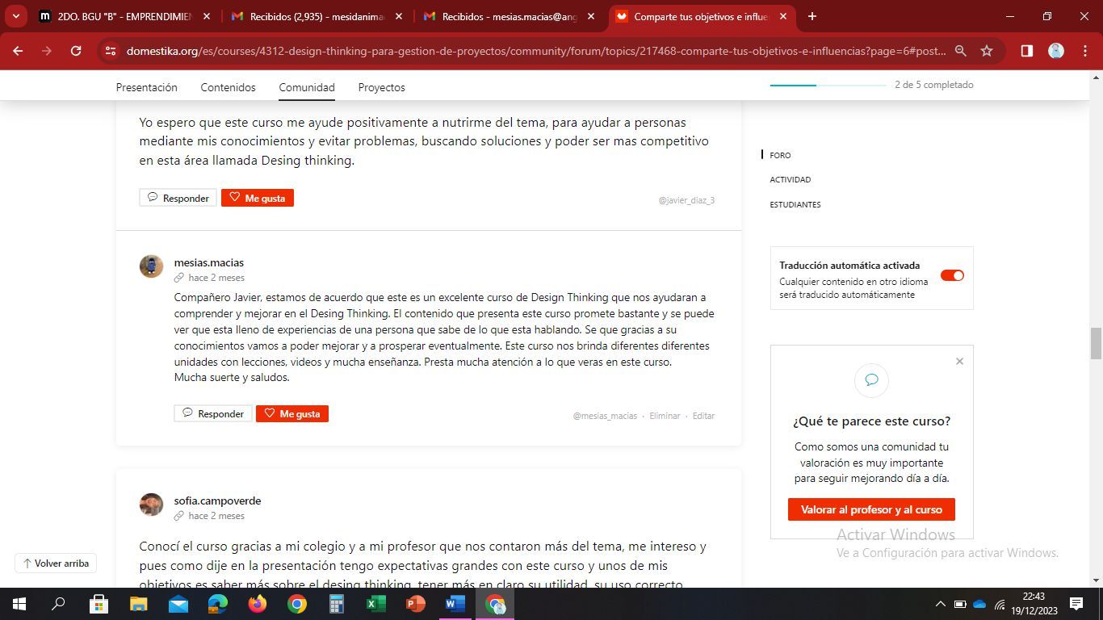This screenshot has height=620, width=1103.
Task: Open File Explorer from taskbar
Action: pos(138,604)
